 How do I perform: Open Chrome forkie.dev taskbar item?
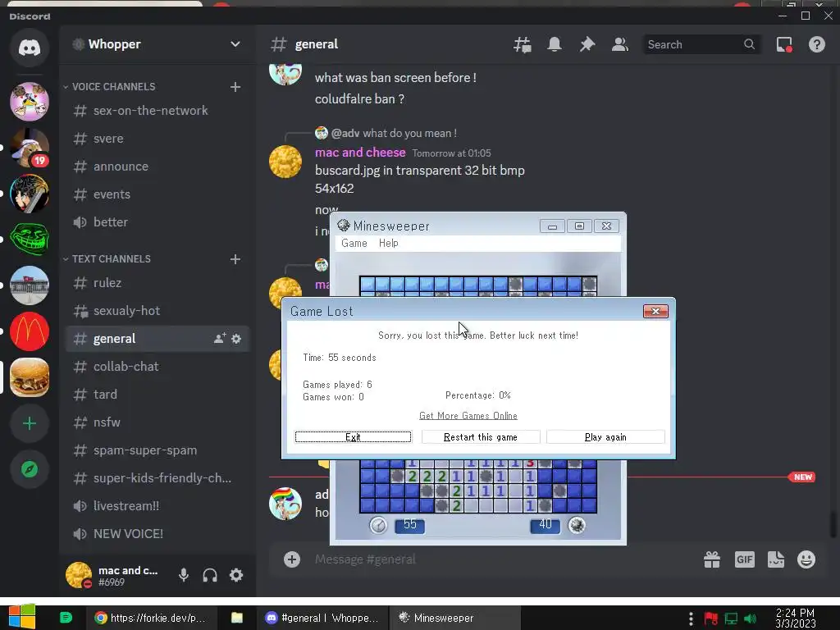(151, 618)
